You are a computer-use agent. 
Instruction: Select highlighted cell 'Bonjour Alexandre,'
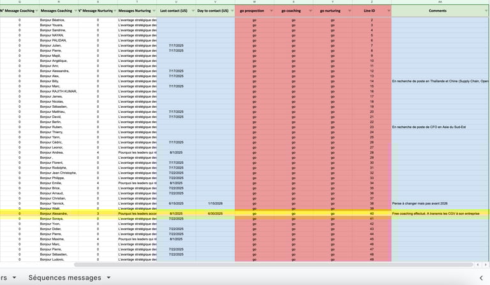coord(59,214)
